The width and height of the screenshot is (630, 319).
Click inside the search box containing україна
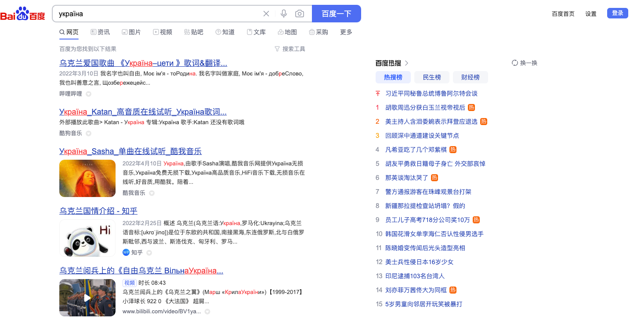click(x=158, y=14)
